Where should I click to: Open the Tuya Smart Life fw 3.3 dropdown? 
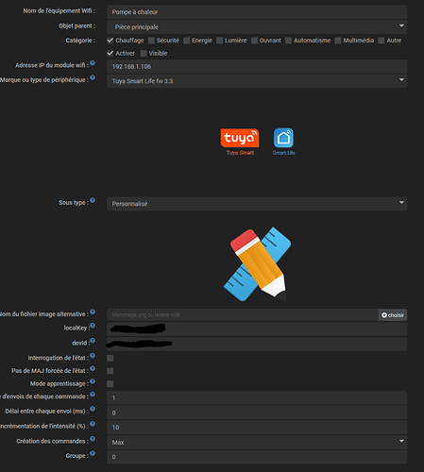tap(257, 81)
